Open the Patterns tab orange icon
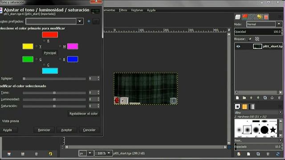 (244, 107)
